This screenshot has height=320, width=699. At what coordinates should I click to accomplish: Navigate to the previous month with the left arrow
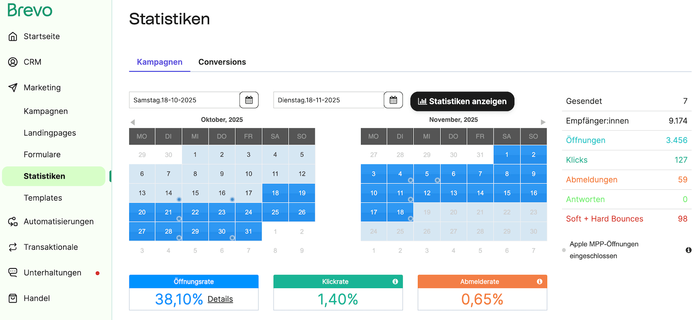pyautogui.click(x=133, y=121)
